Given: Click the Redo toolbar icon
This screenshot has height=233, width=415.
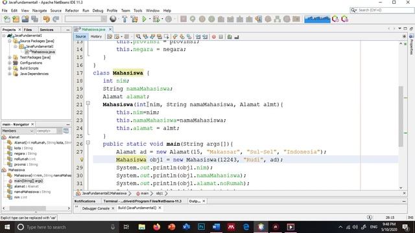Looking at the screenshot, I should click(56, 19).
